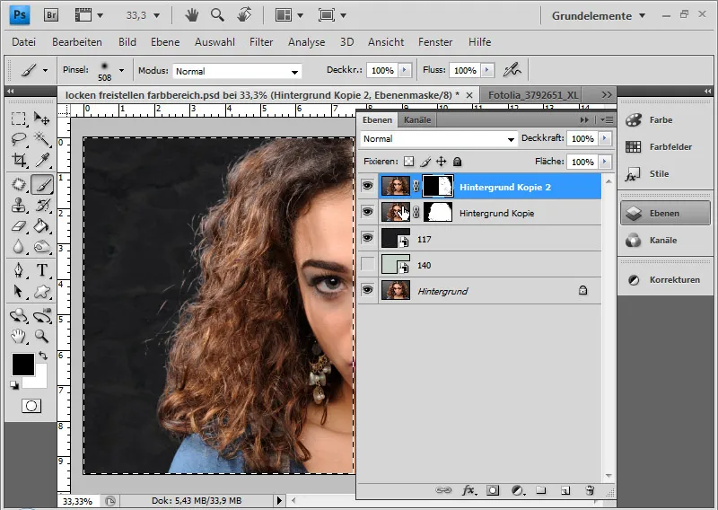Select the Rectangular Marquee tool
The height and width of the screenshot is (510, 718).
tap(18, 119)
